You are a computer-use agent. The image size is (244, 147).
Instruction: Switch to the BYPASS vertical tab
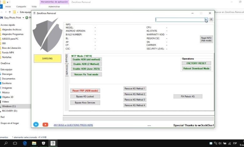pyautogui.click(x=67, y=58)
